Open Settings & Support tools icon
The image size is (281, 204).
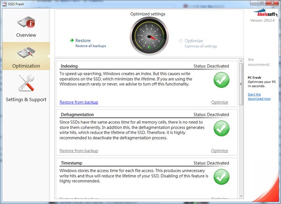coord(26,83)
